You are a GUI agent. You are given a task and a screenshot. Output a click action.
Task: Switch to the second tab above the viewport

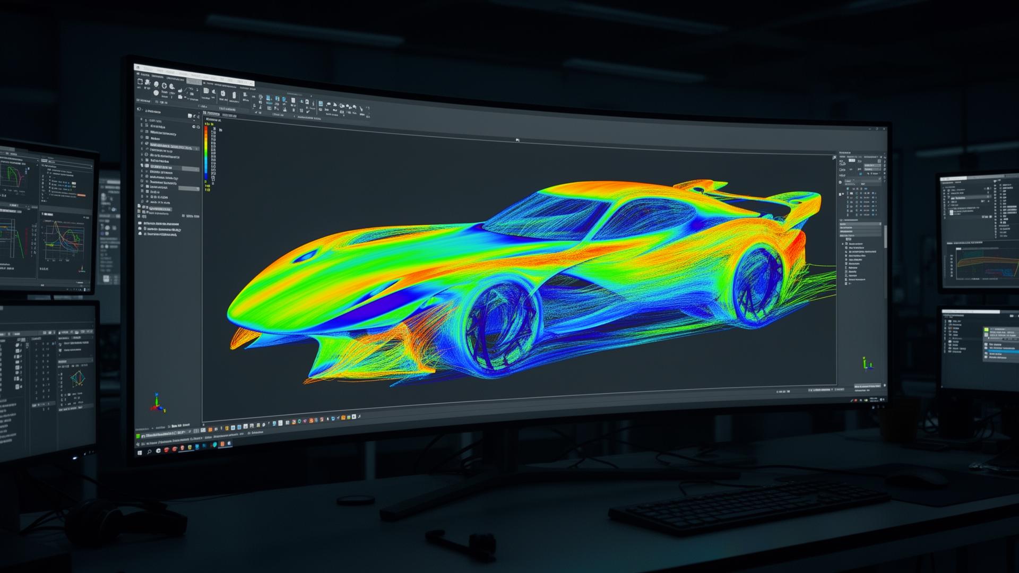[x=229, y=115]
